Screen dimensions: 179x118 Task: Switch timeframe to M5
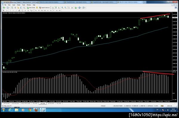[x=39, y=10]
